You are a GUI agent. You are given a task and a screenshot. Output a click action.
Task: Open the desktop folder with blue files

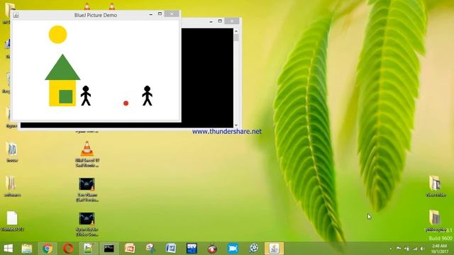12,152
